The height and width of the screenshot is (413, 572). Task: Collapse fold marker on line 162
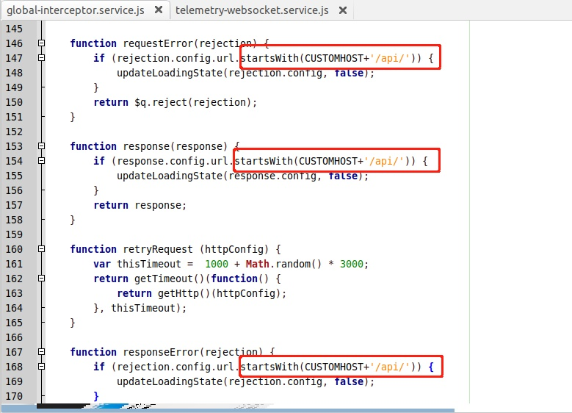click(x=42, y=279)
